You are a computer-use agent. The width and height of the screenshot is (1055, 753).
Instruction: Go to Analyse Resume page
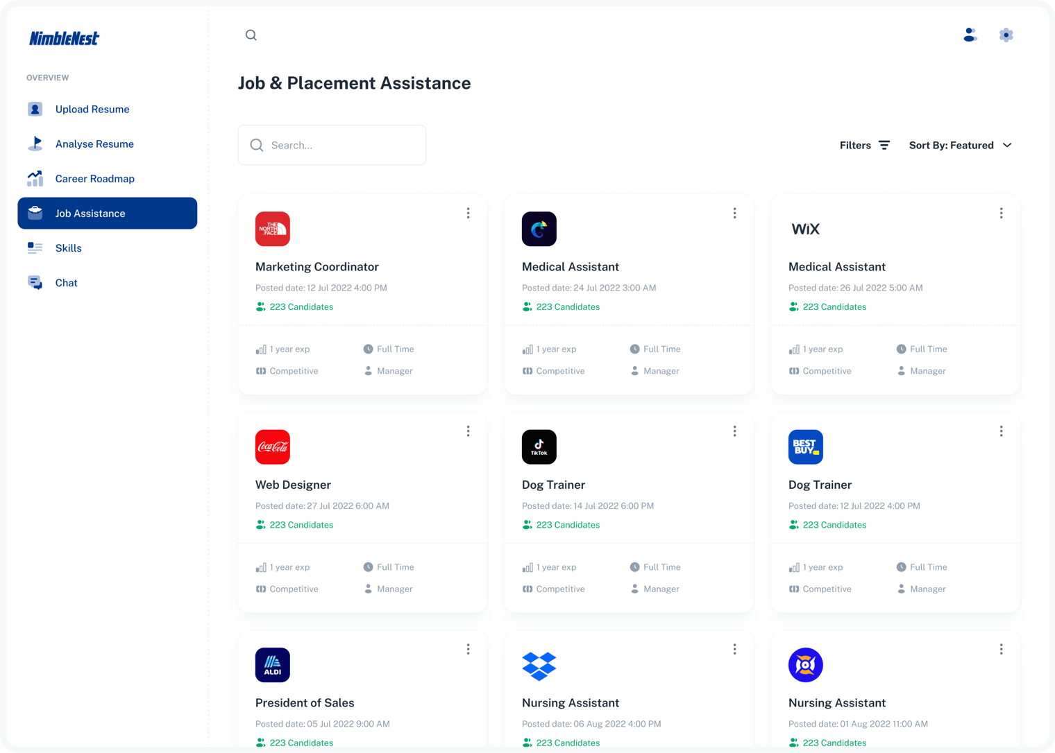click(x=108, y=144)
